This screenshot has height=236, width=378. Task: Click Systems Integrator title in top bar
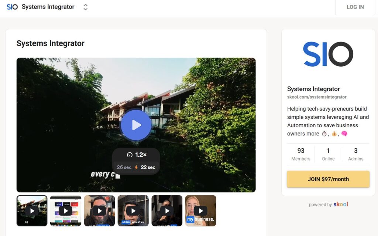pyautogui.click(x=48, y=7)
